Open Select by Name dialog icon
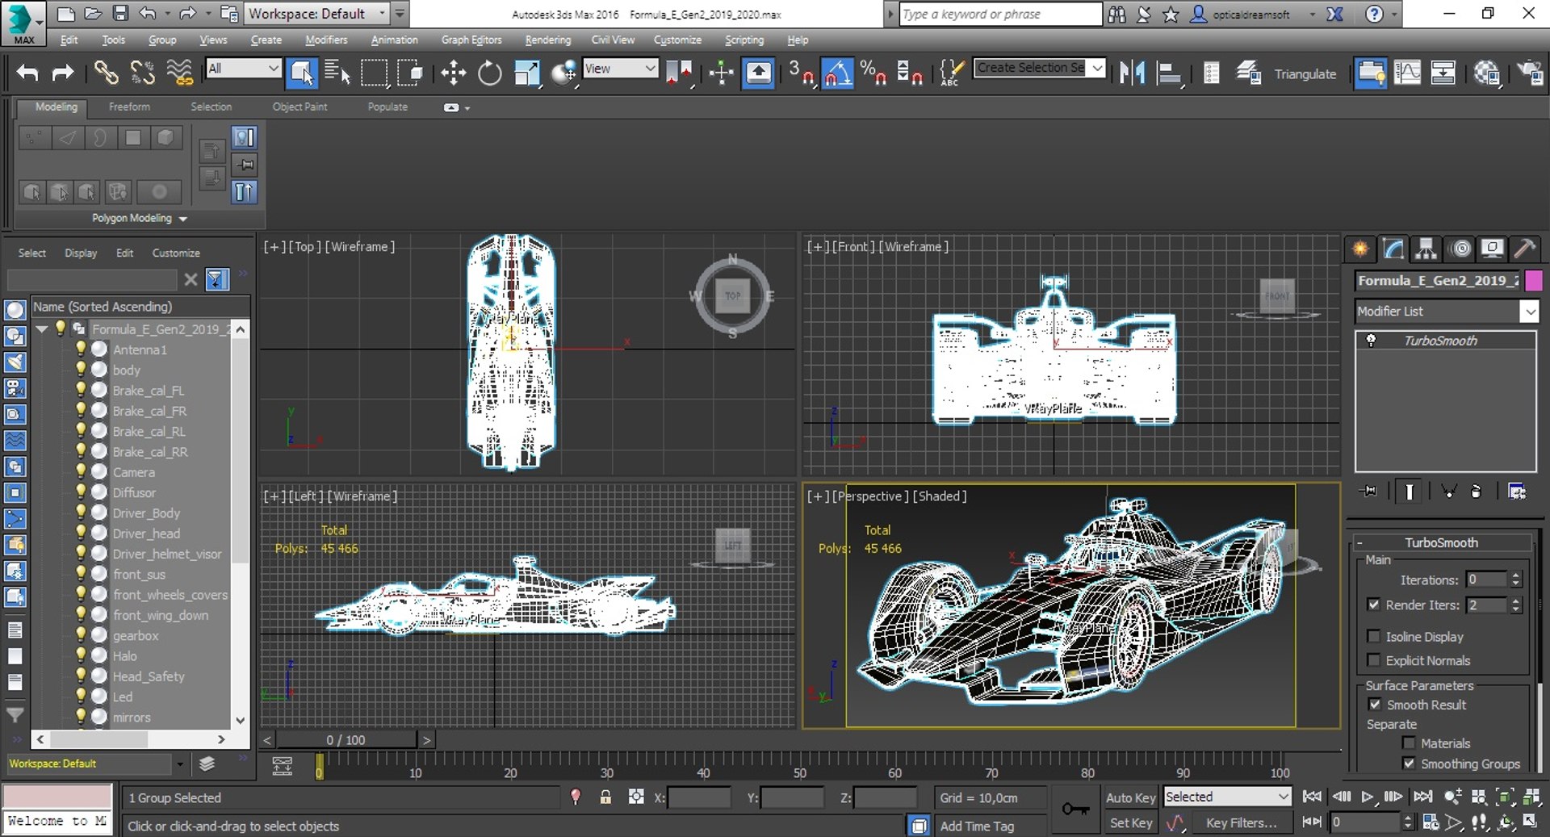Screen dimensions: 1550x837 tap(337, 73)
